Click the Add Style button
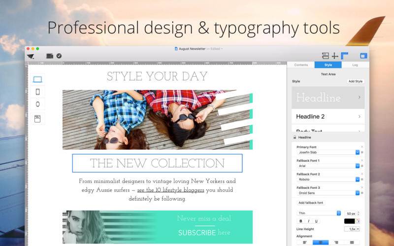 click(x=355, y=81)
